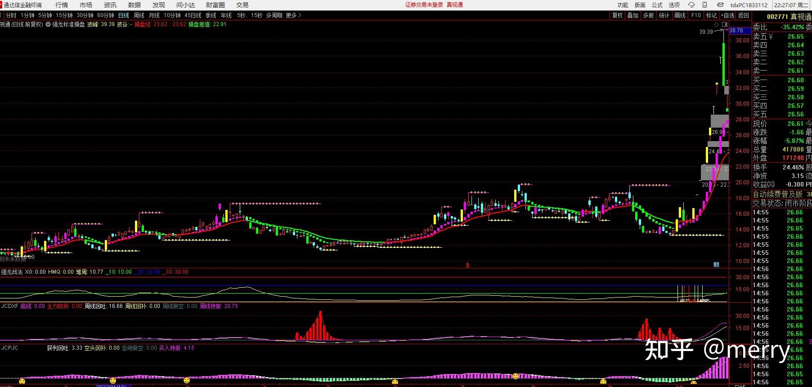The height and width of the screenshot is (387, 812).
Task: Switch to 分时 intraday view
Action: [x=11, y=15]
